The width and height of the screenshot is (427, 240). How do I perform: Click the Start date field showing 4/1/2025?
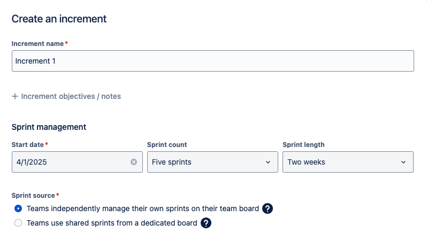click(70, 162)
